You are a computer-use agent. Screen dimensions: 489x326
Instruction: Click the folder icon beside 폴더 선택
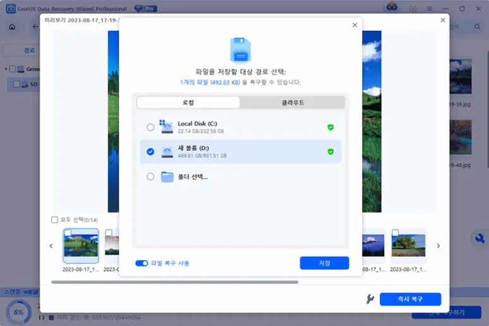pyautogui.click(x=167, y=177)
